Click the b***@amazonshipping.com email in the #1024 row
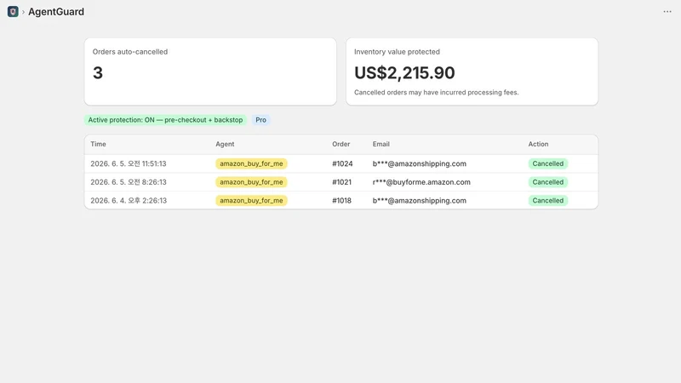 tap(419, 163)
